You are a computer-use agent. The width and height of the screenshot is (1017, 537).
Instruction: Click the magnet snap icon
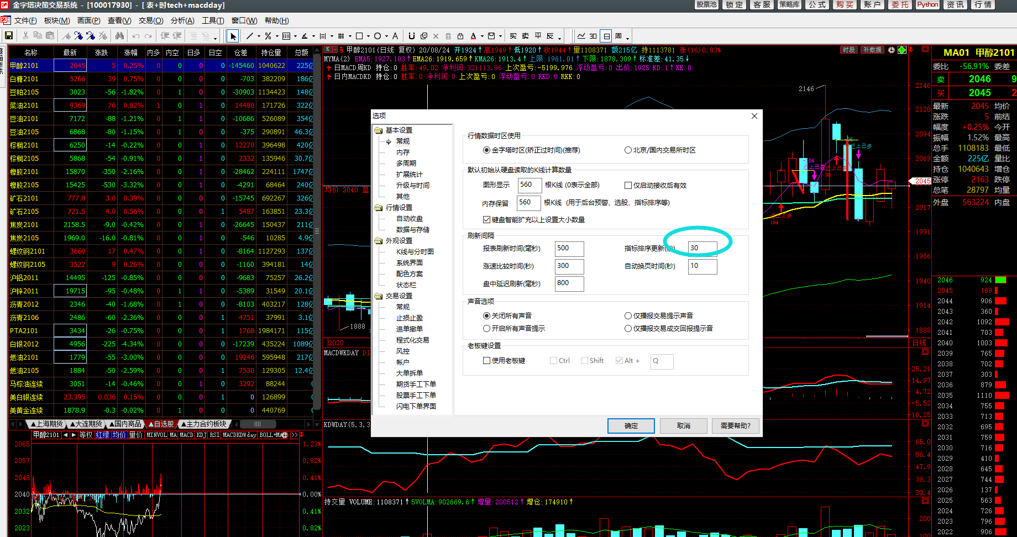(412, 36)
